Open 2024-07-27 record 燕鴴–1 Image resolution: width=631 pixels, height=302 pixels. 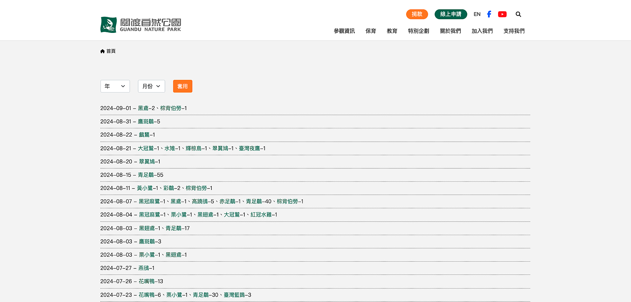[146, 268]
